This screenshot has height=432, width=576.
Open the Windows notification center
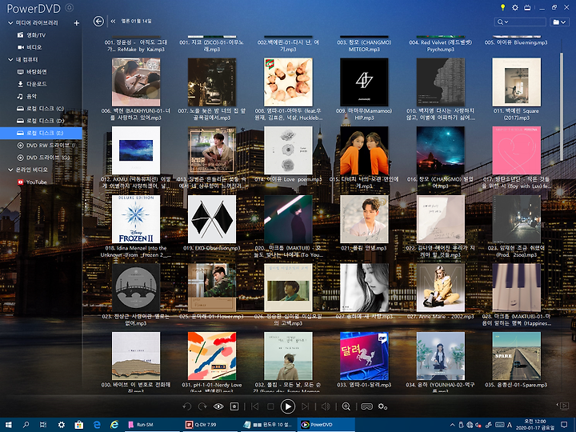tap(564, 425)
